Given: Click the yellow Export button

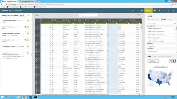Looking at the screenshot, I should (x=149, y=10).
